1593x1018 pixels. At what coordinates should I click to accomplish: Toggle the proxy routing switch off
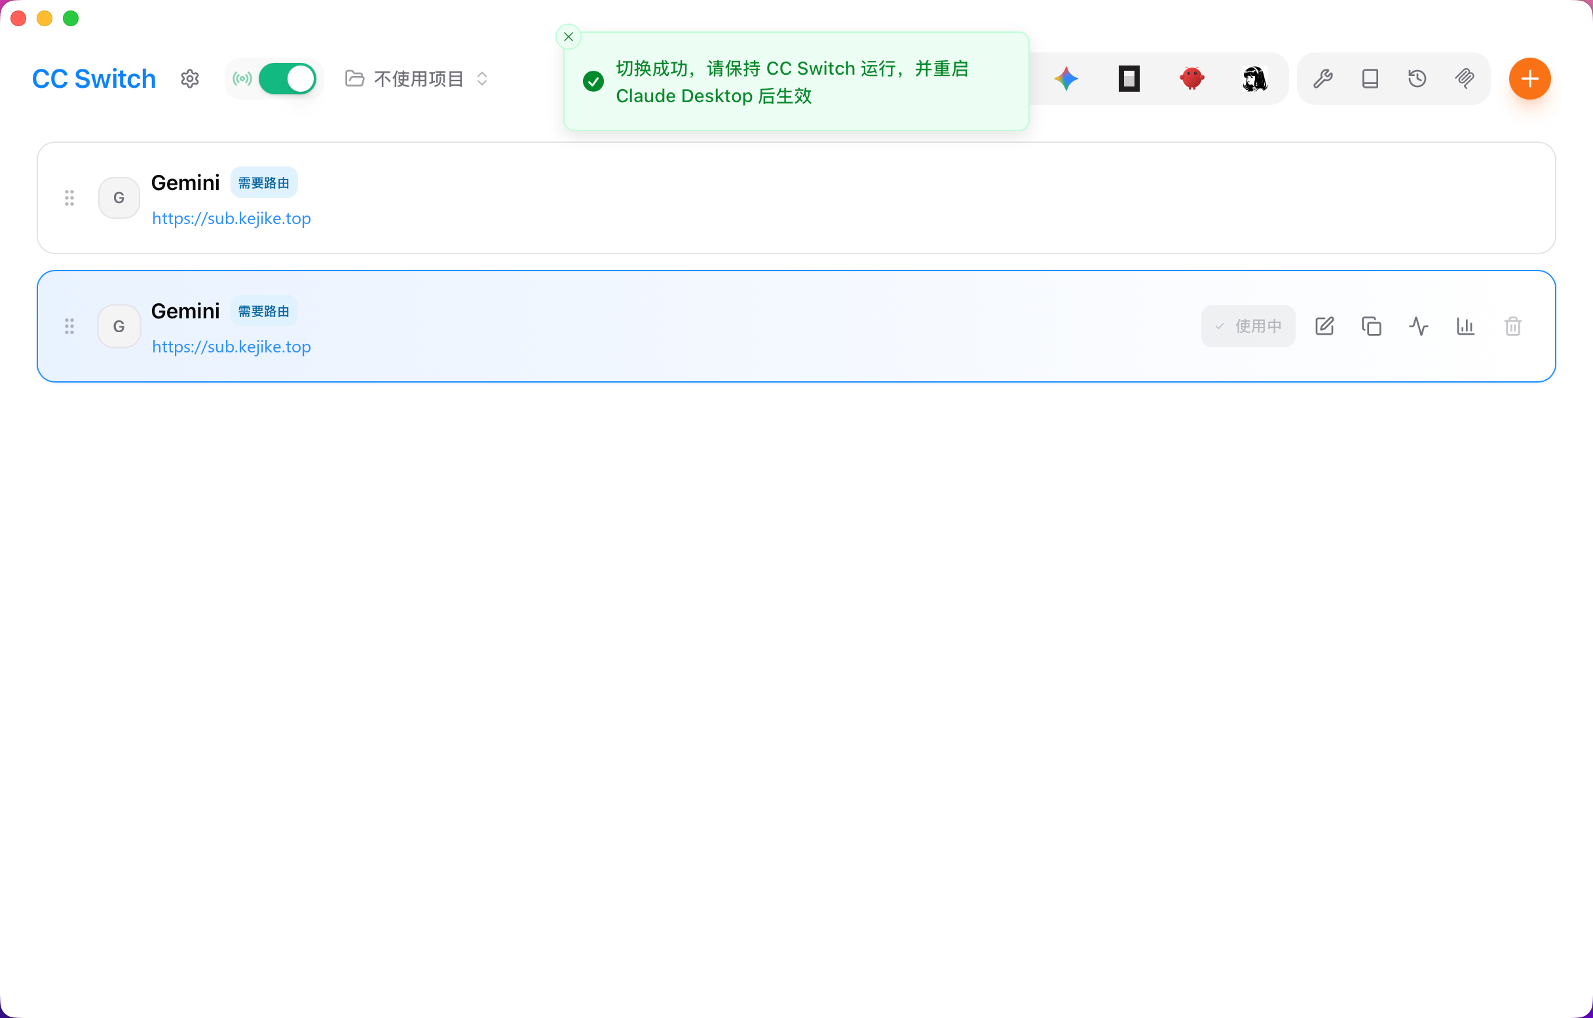point(287,79)
